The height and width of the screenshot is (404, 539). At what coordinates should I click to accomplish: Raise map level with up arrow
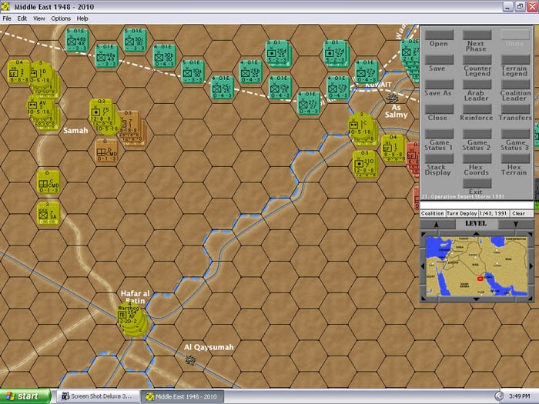coord(437,224)
